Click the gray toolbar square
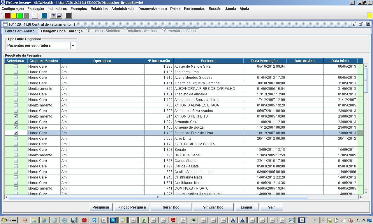 [26, 16]
